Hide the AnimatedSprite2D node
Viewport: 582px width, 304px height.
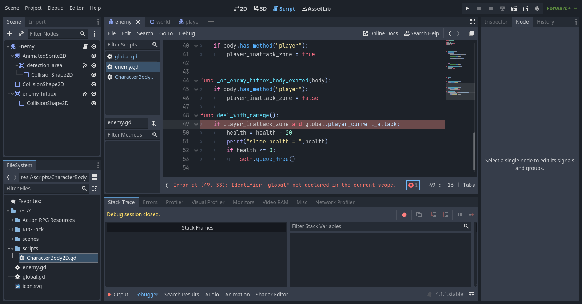[94, 56]
